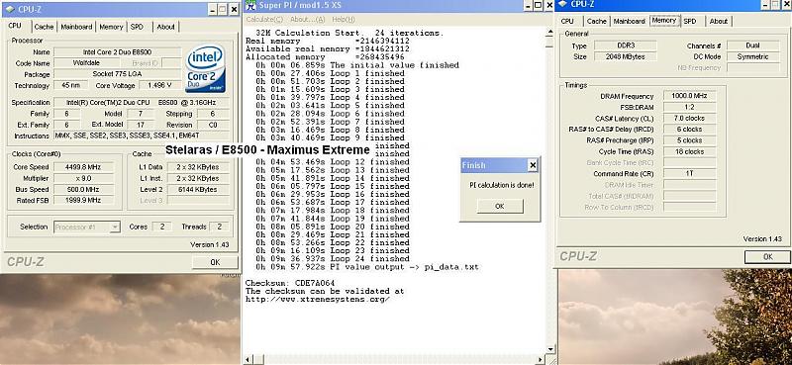Viewport: 792px width, 365px height.
Task: Click the left CPU-Z title bar icon
Action: [9, 9]
